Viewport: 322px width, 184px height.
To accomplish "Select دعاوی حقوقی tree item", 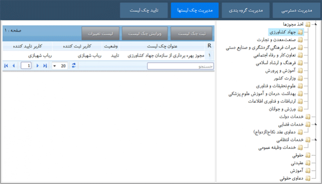I will [291, 178].
